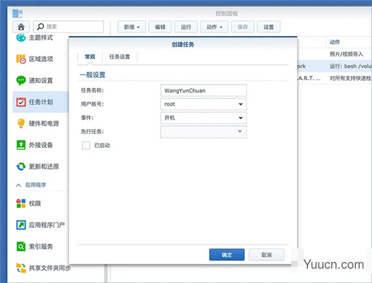This screenshot has width=372, height=283.
Task: Click the 权限 colored squares icon
Action: [21, 203]
